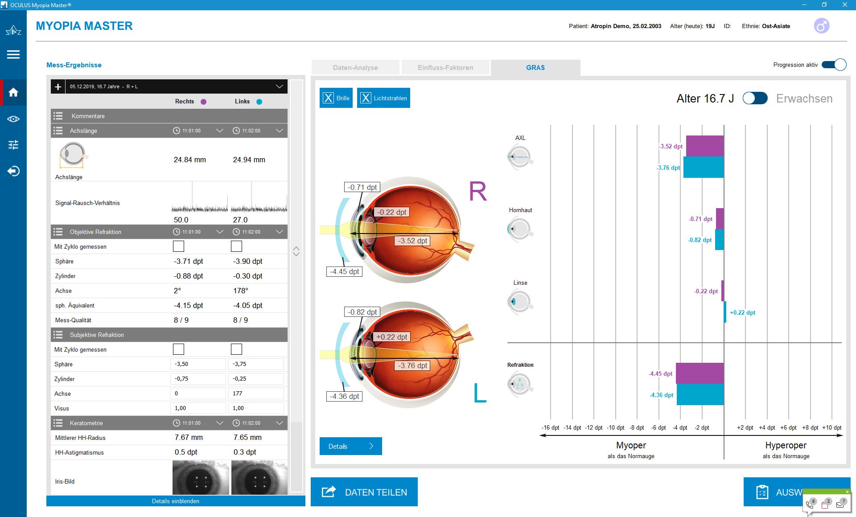The width and height of the screenshot is (856, 517).
Task: Click the clock icon for Achslänge 11:01:00
Action: [x=177, y=131]
